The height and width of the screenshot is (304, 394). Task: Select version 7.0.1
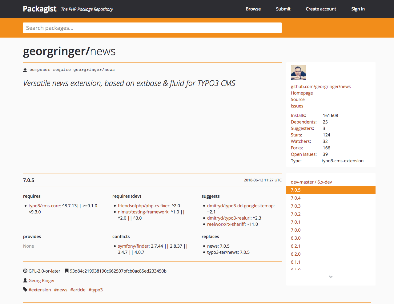click(295, 222)
